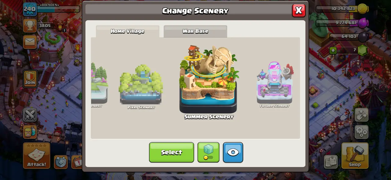Open the settings gears icon
Image resolution: width=391 pixels, height=180 pixels.
(x=361, y=132)
